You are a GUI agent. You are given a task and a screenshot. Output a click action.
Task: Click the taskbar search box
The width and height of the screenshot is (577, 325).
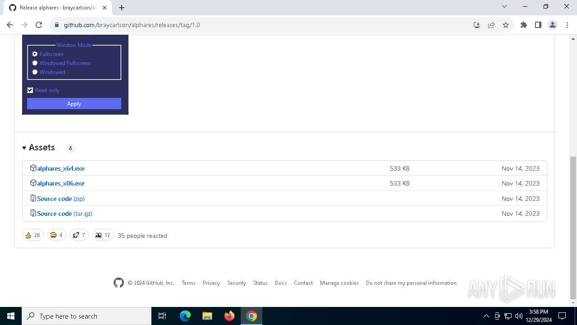click(x=87, y=316)
